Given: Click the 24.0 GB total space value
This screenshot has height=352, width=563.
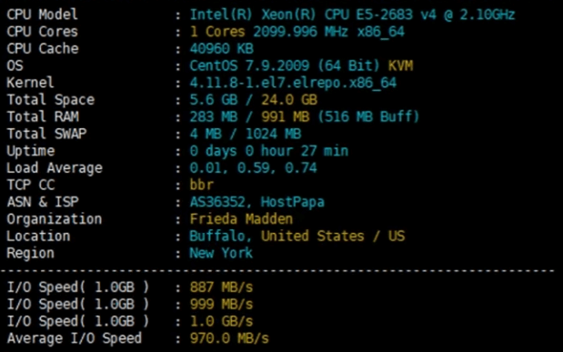Looking at the screenshot, I should point(289,100).
